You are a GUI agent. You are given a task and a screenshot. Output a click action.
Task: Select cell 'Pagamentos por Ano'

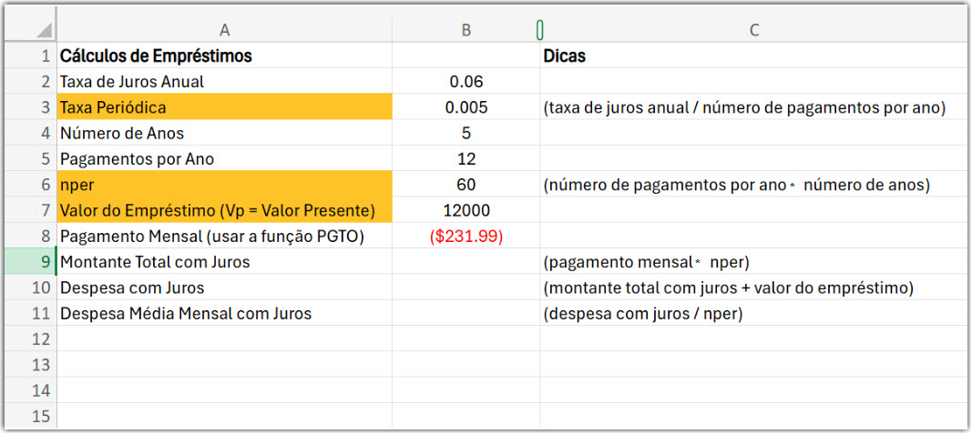click(224, 158)
